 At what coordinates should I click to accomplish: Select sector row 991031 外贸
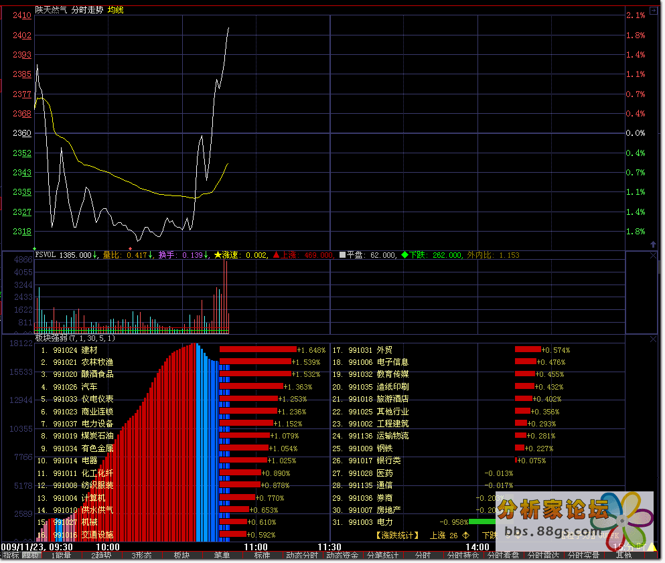pyautogui.click(x=362, y=350)
